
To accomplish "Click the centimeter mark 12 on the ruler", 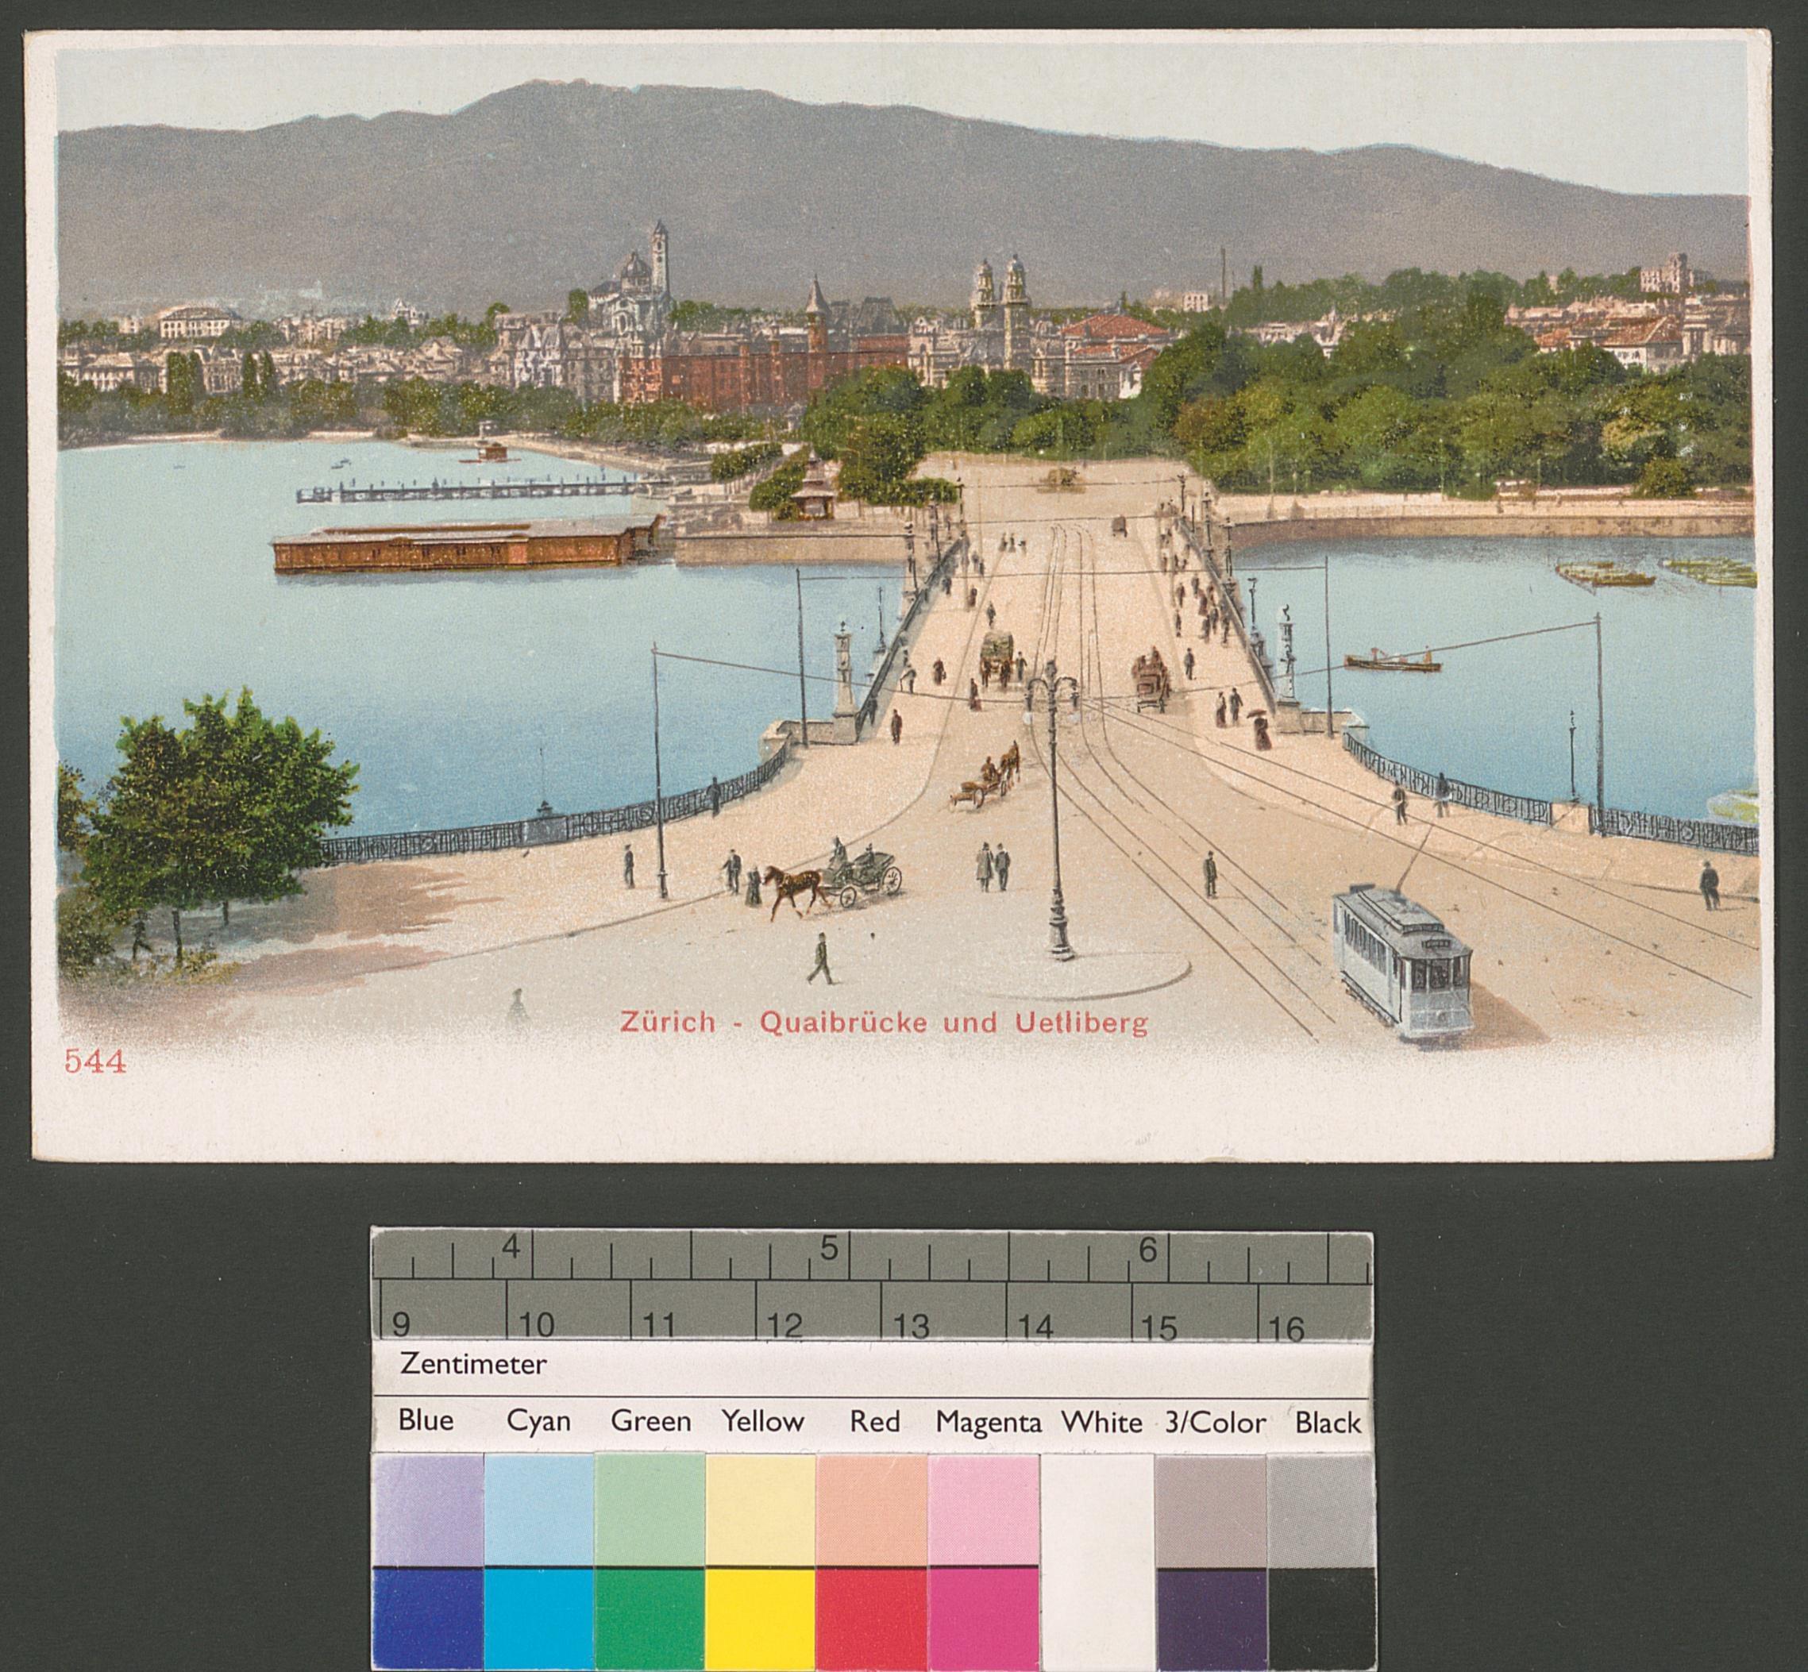I will coord(784,1327).
